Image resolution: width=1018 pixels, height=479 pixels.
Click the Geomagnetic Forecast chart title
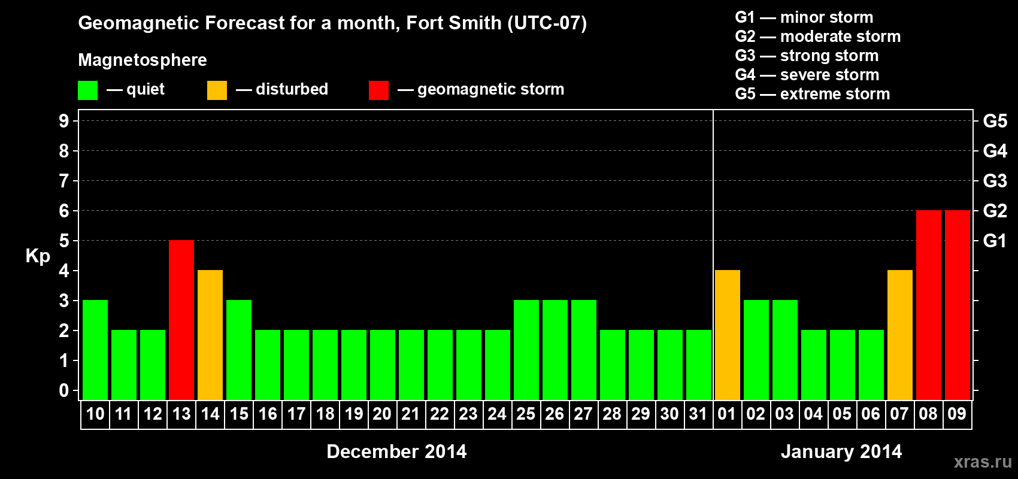point(332,23)
